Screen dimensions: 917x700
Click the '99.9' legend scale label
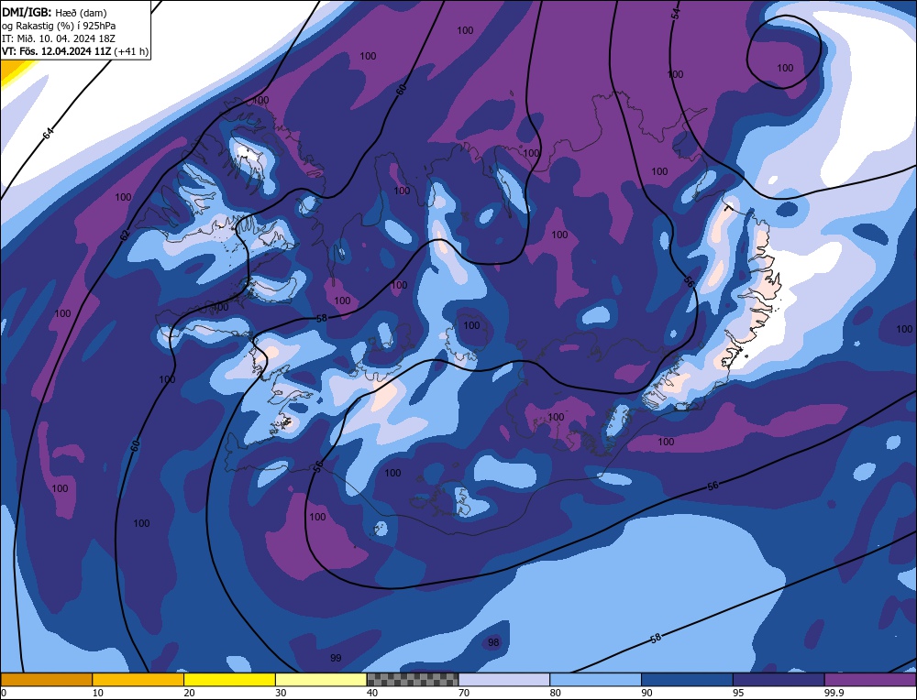click(x=834, y=693)
